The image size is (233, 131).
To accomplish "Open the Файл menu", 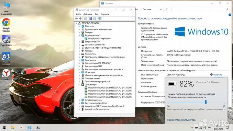I will tap(78, 14).
